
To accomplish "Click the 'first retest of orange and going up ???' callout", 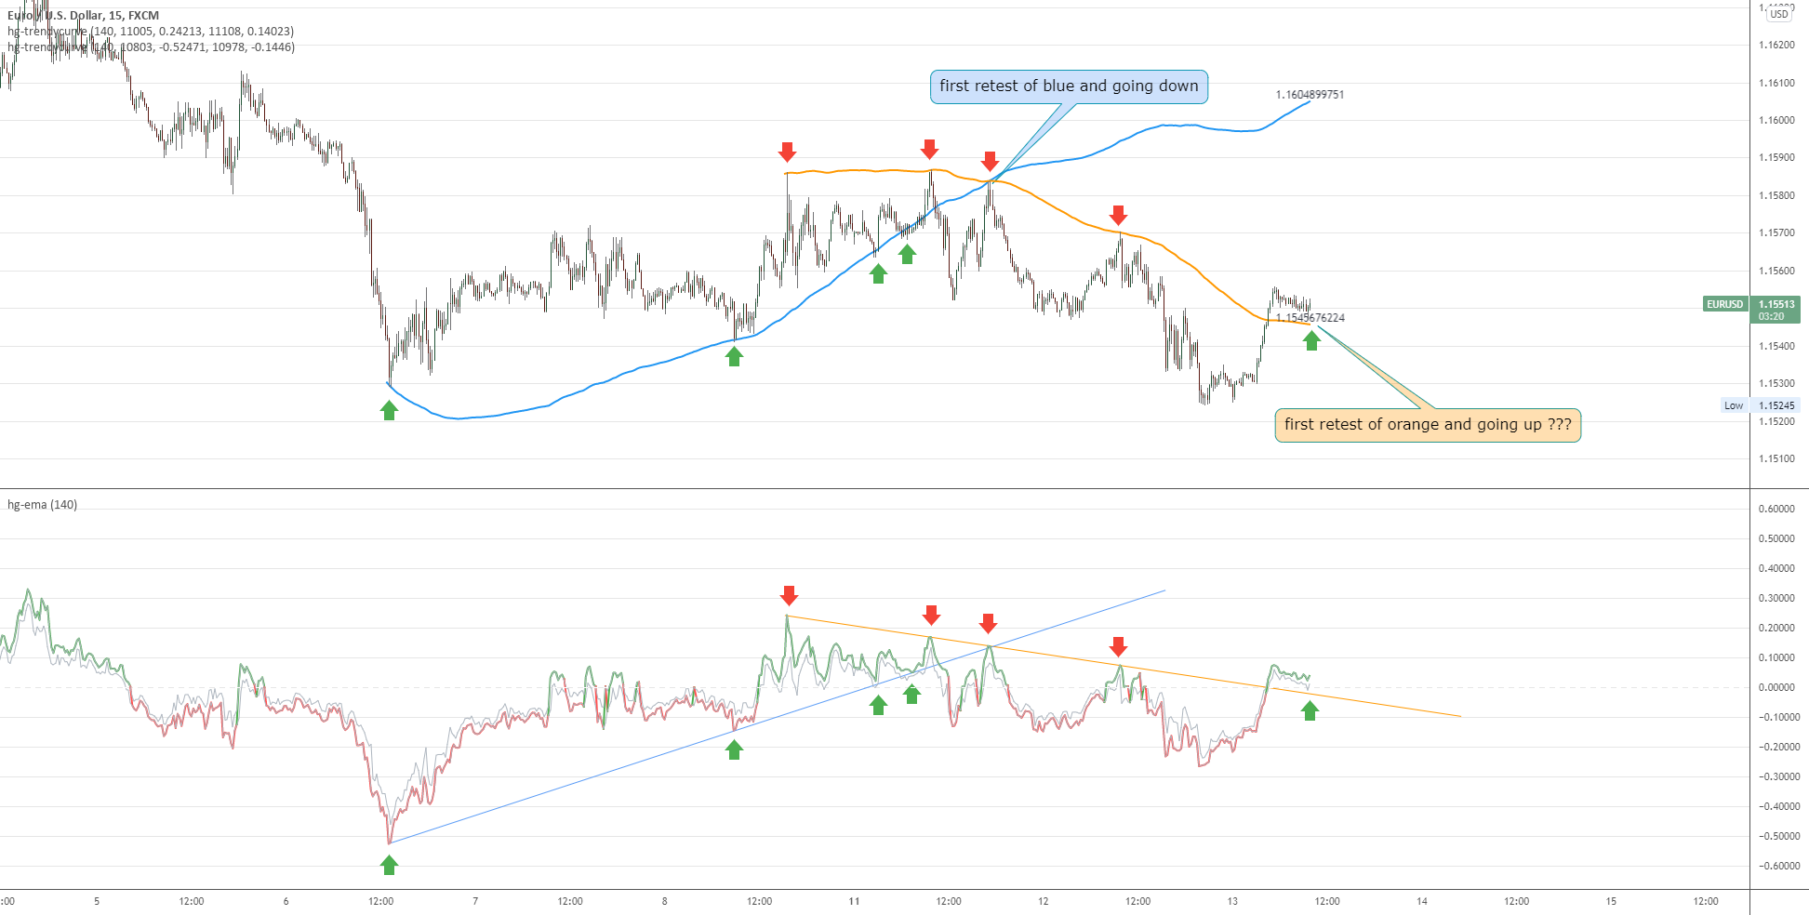I will click(x=1428, y=425).
